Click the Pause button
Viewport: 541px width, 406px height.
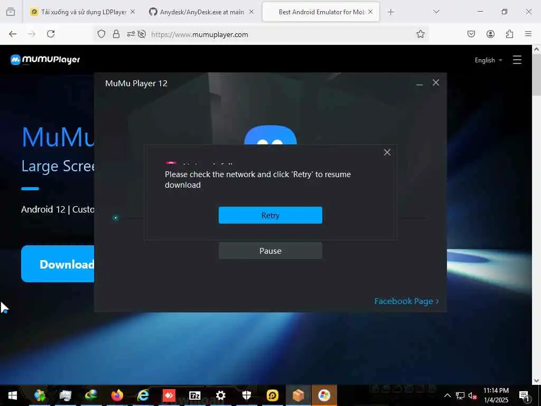270,251
